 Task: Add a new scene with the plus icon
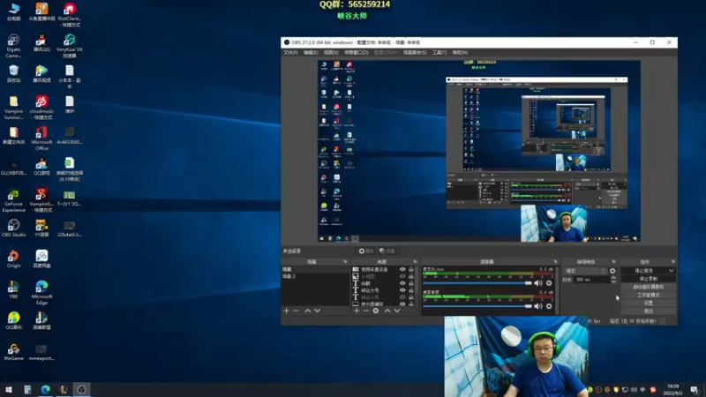tap(286, 311)
